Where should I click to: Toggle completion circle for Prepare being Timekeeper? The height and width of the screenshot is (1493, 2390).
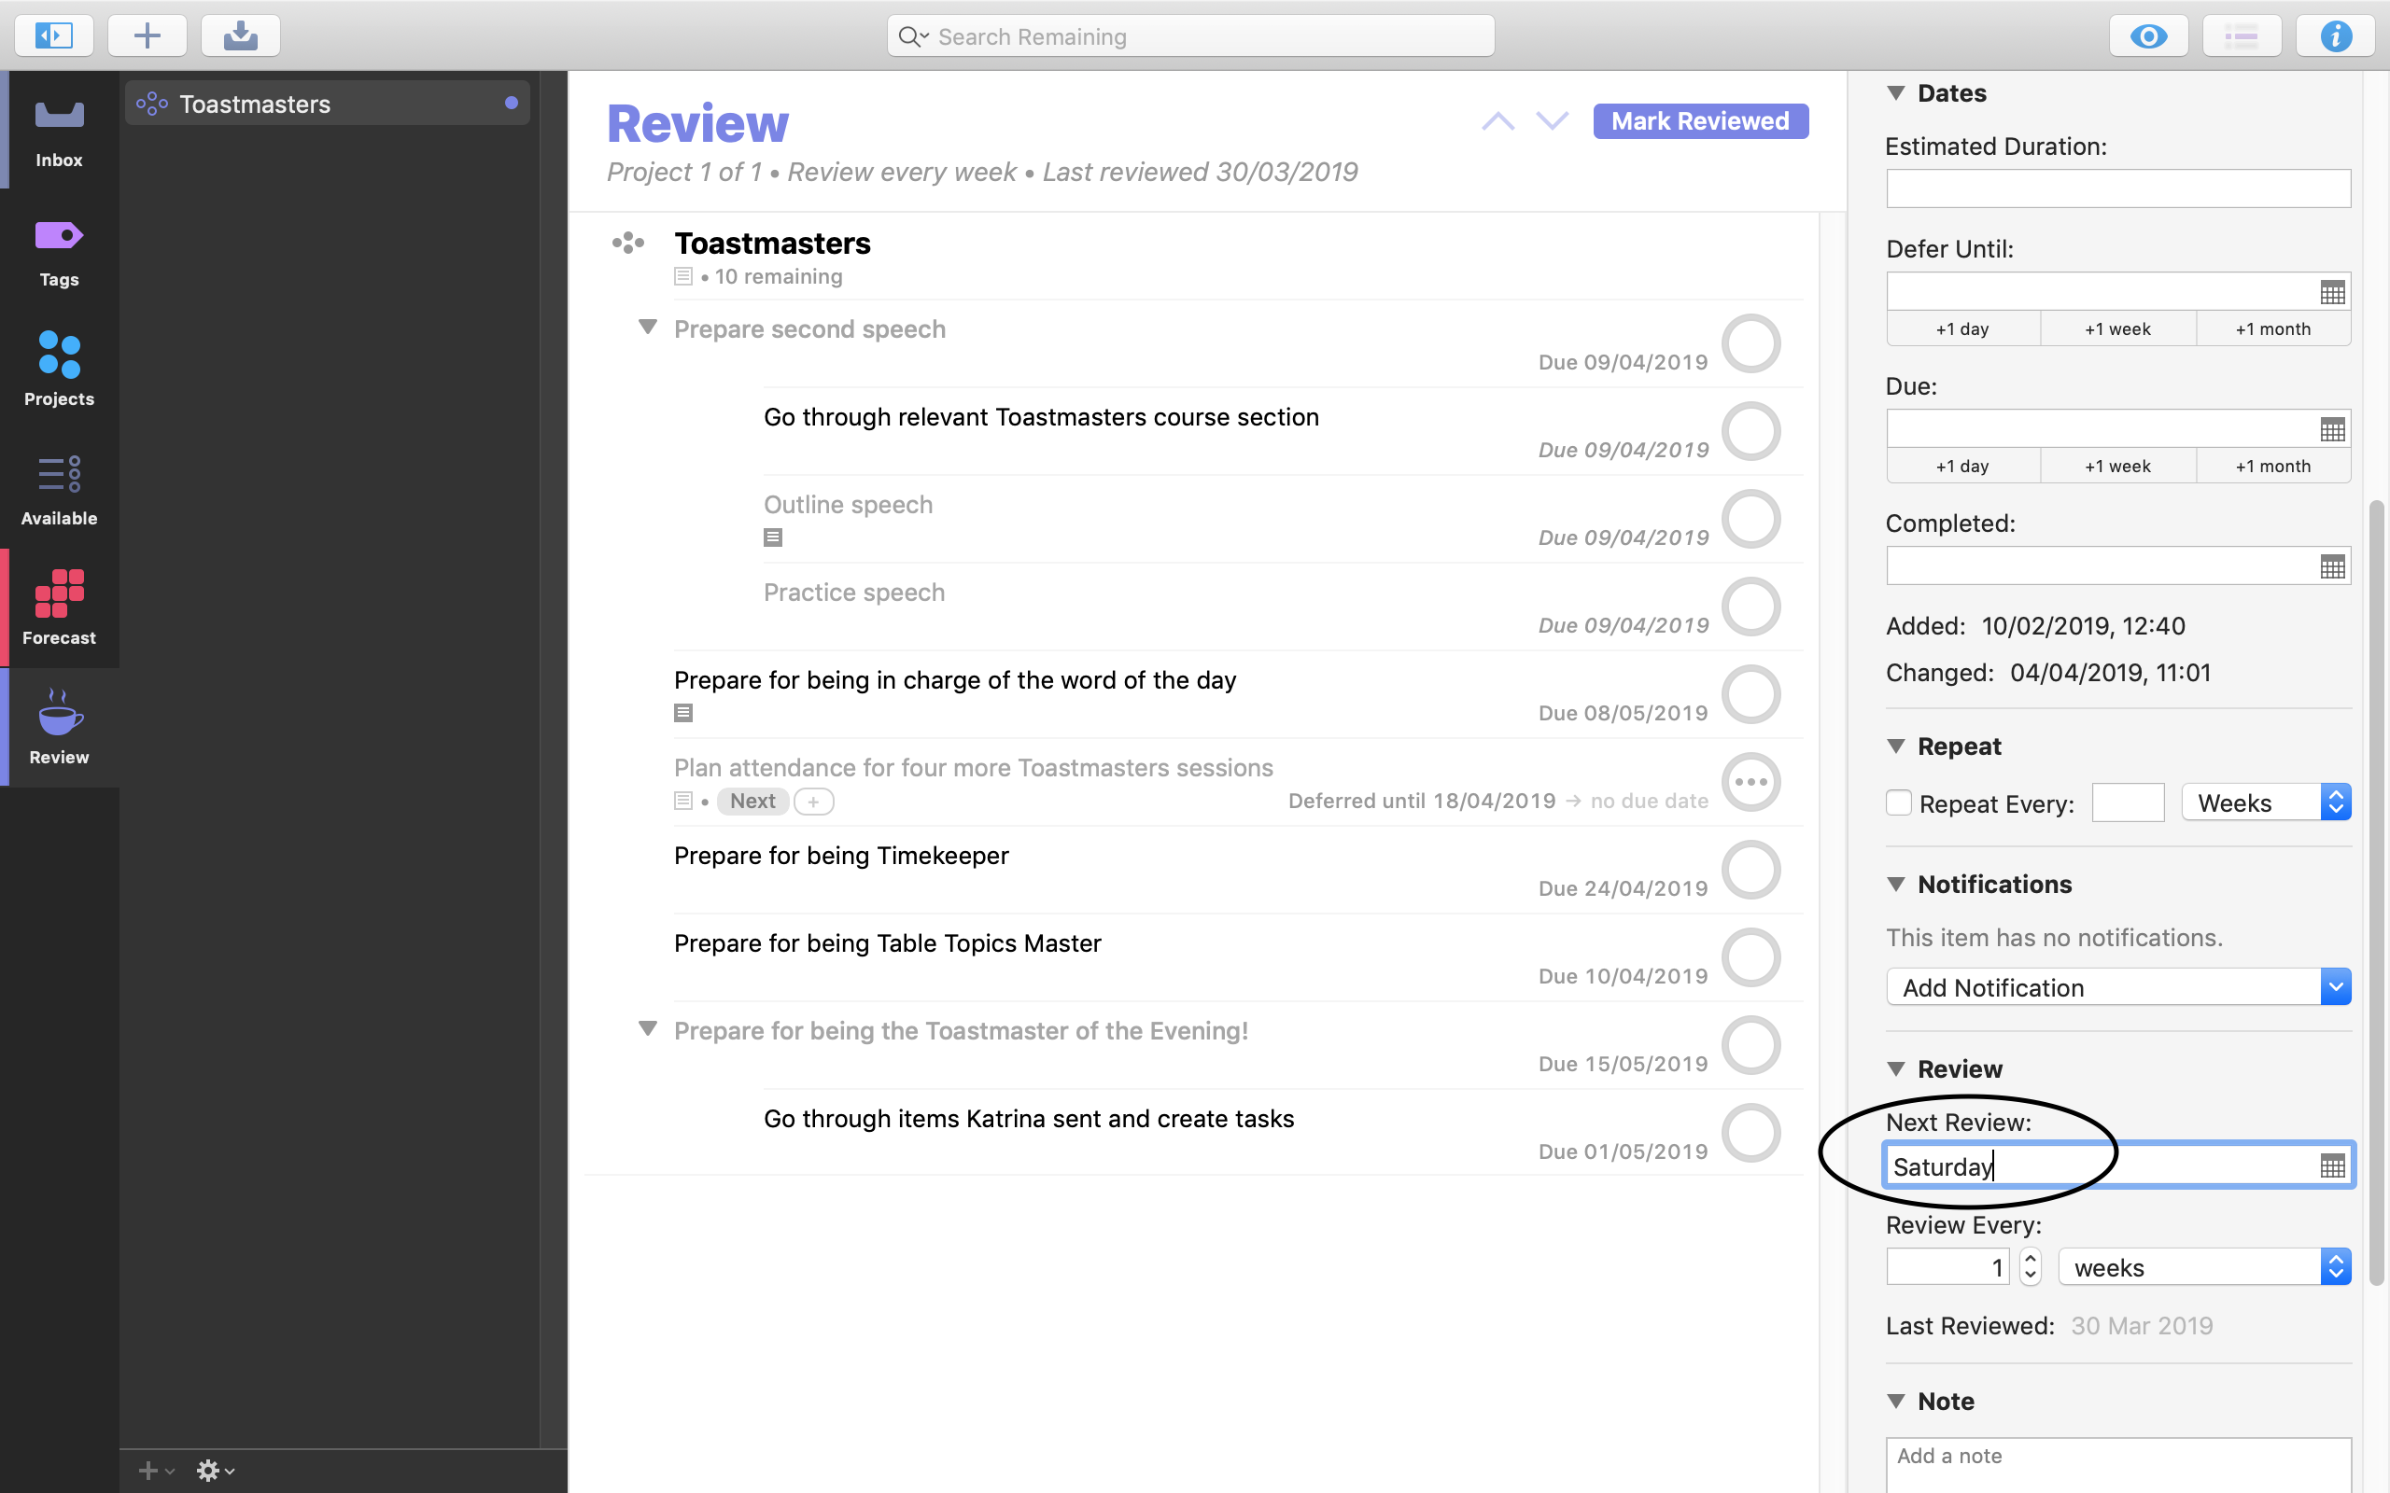pyautogui.click(x=1753, y=871)
